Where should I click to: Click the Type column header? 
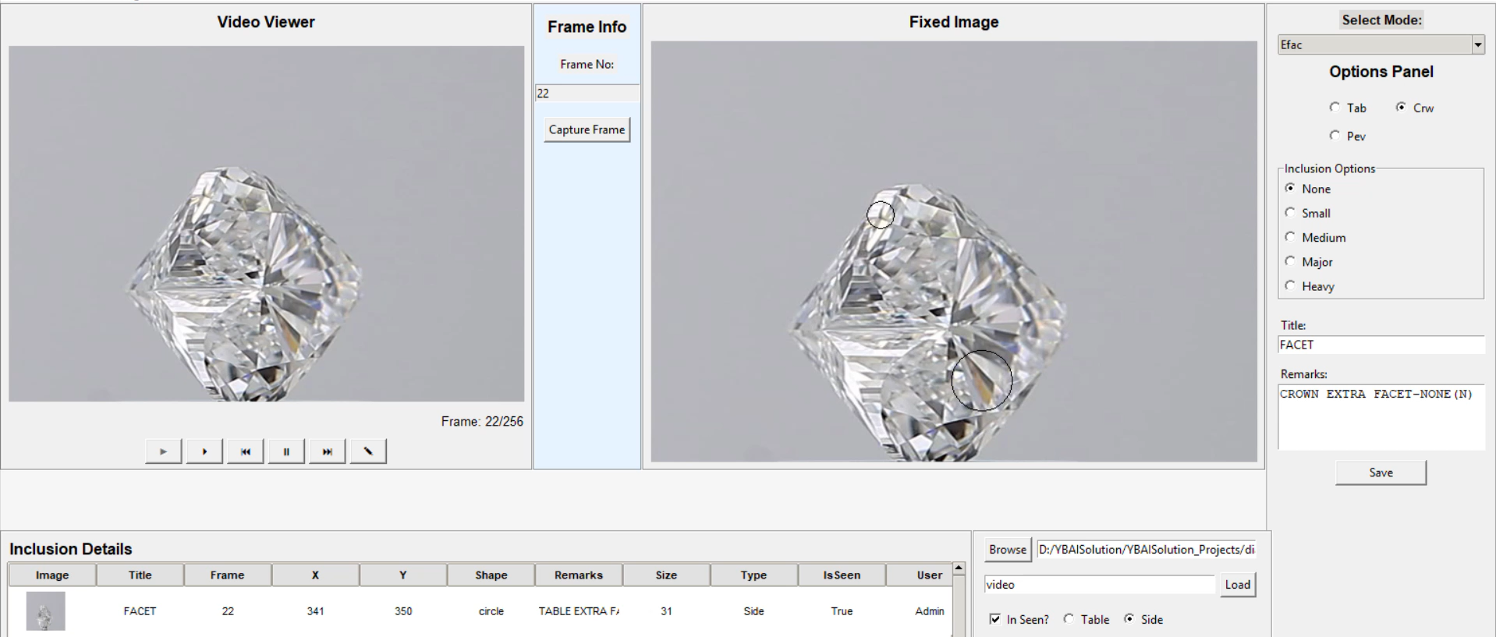click(754, 575)
